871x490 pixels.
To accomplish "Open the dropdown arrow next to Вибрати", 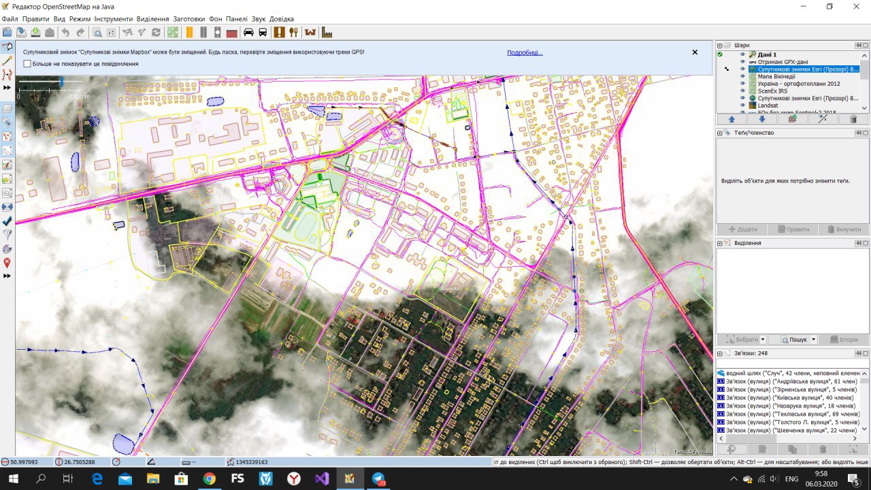I will 763,339.
